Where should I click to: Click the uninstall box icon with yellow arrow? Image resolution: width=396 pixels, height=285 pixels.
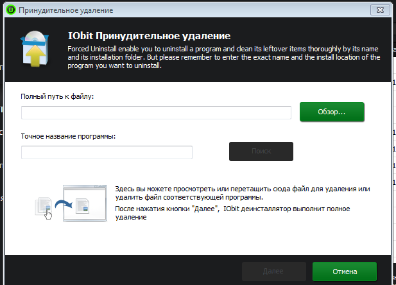point(35,49)
